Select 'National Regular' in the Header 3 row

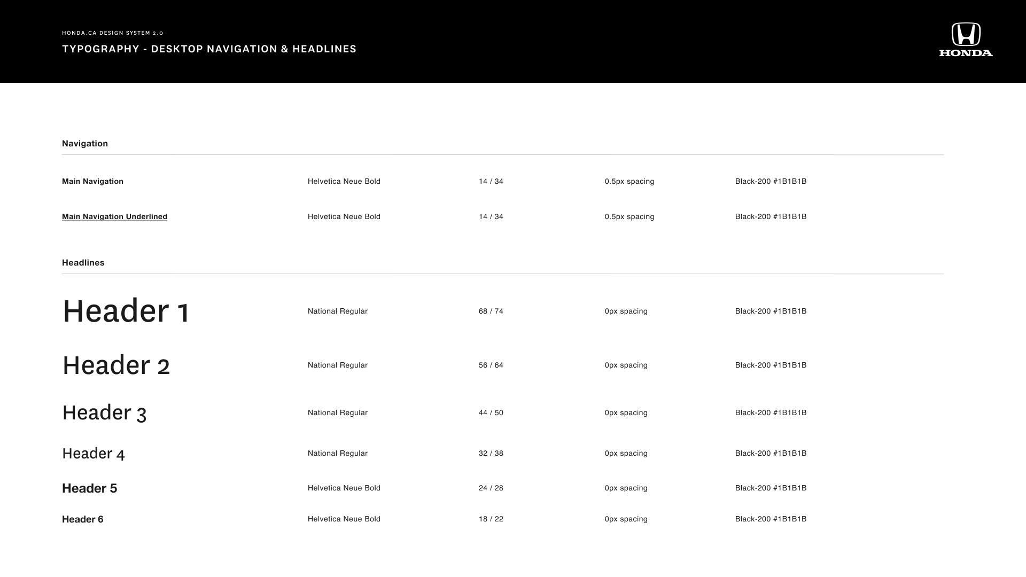point(338,413)
